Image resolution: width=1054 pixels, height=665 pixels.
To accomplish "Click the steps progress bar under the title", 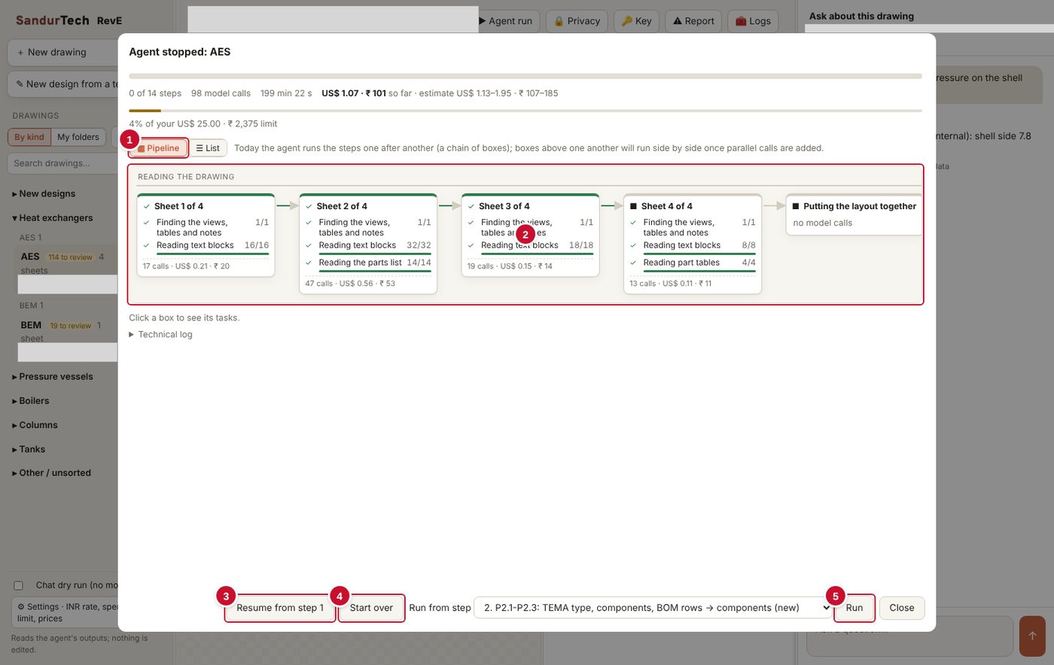I will tap(525, 76).
